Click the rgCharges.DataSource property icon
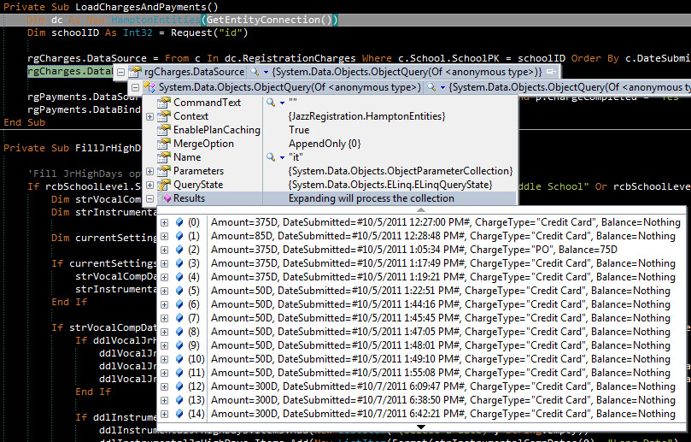Screen dimensions: 691x442 point(135,72)
